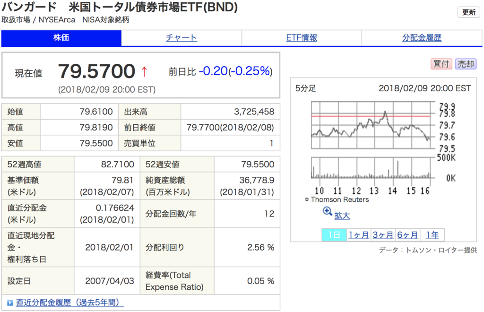Open the チャート tab

point(181,38)
